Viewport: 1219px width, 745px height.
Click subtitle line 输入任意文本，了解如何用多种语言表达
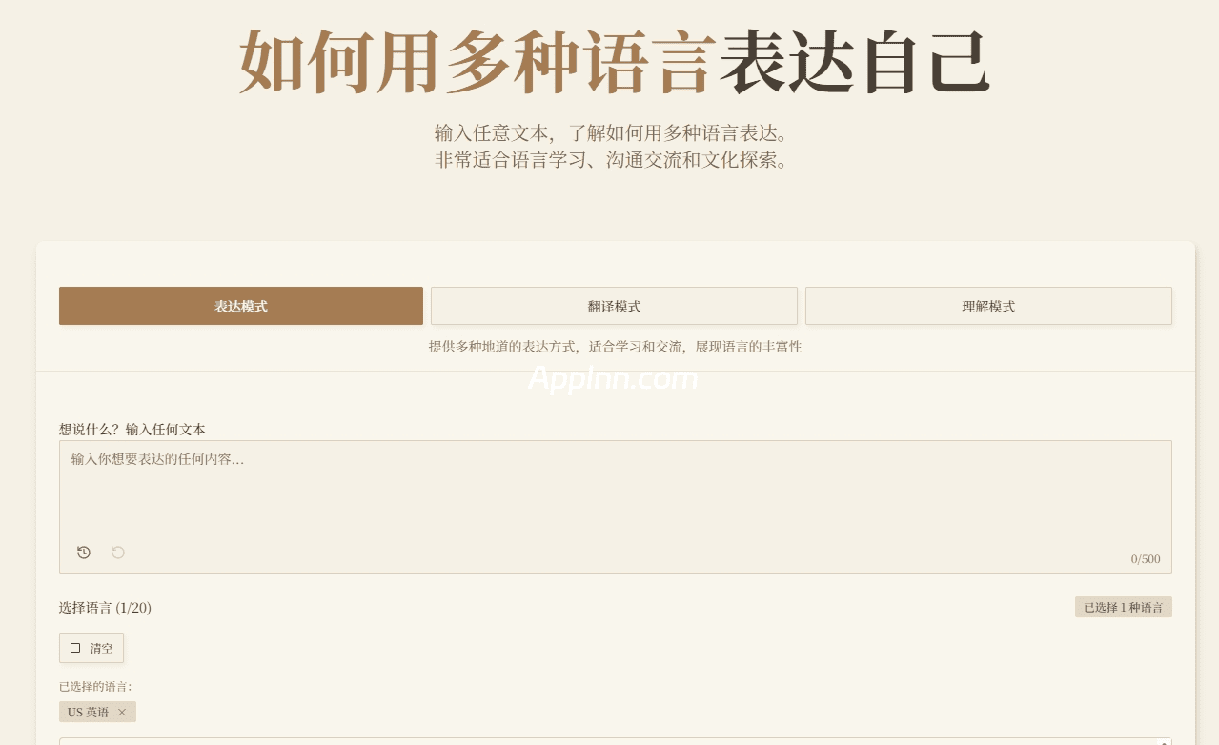click(613, 132)
